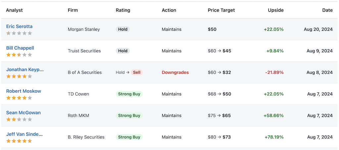The height and width of the screenshot is (150, 339).
Task: Open Jeff Van Sinde... analyst profile
Action: pyautogui.click(x=24, y=134)
